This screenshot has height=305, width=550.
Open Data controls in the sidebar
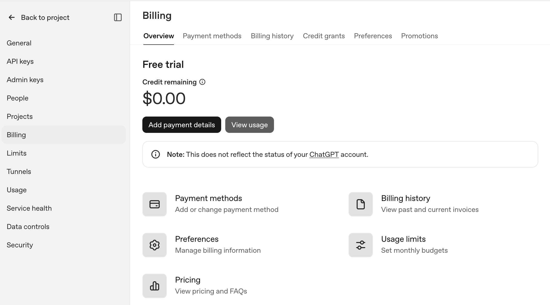[x=64, y=227]
